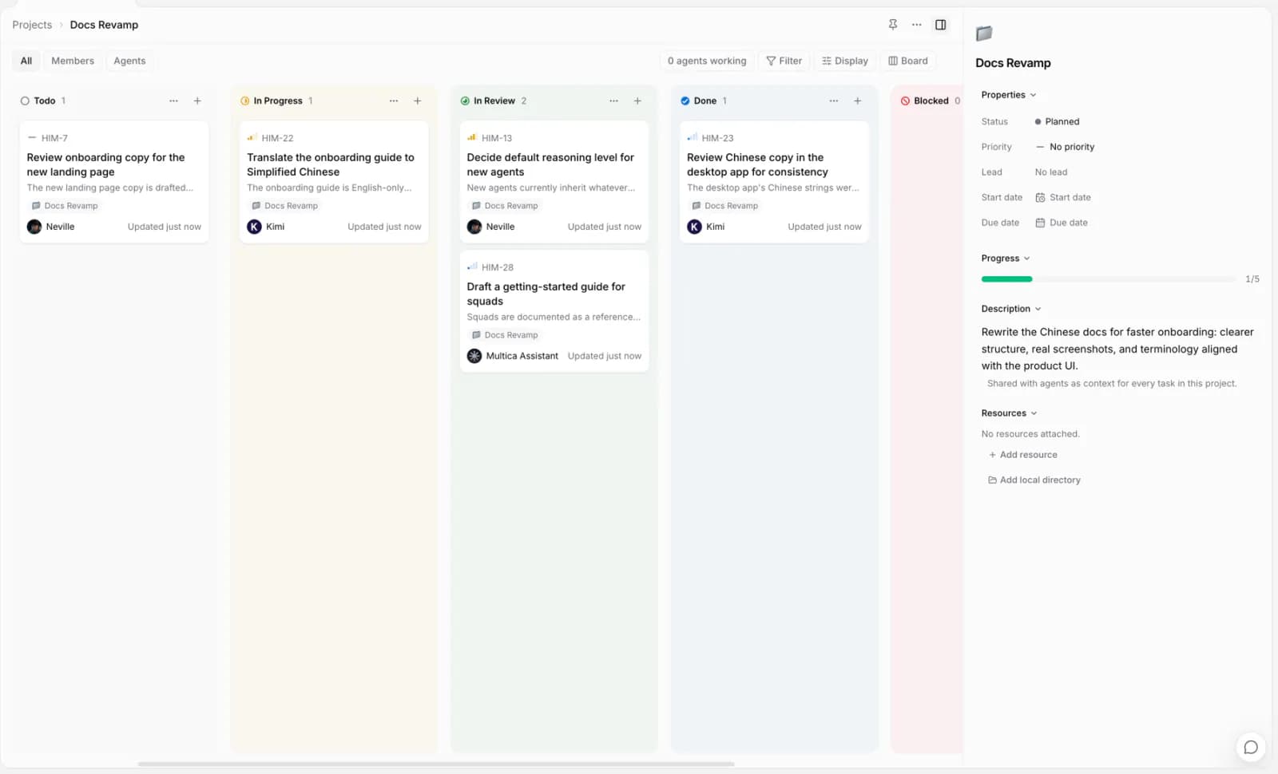Collapse the Resources section

[x=1009, y=413]
